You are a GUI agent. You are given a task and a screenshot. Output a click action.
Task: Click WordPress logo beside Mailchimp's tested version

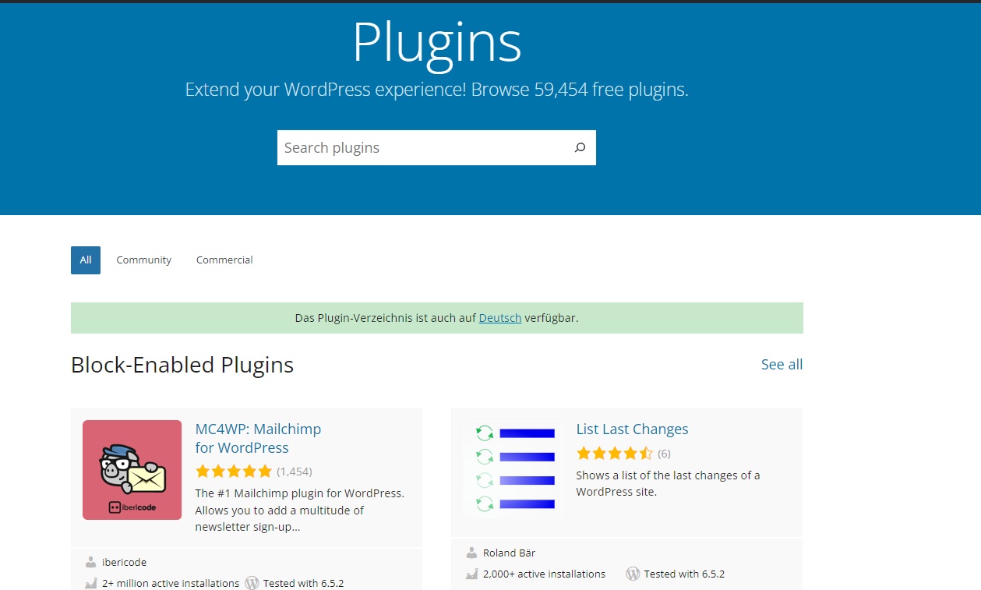pos(252,583)
